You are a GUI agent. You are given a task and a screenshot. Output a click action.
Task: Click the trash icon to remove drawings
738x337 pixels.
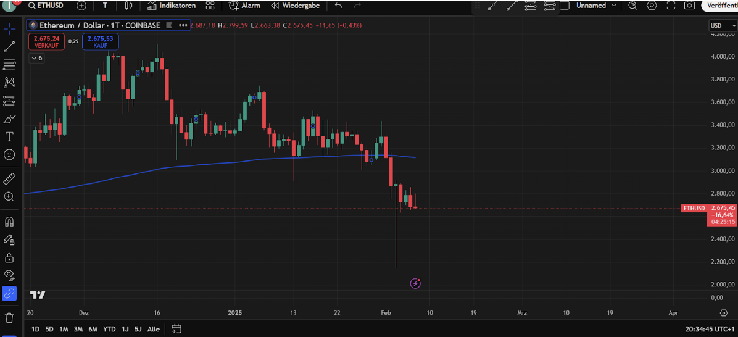pyautogui.click(x=9, y=318)
